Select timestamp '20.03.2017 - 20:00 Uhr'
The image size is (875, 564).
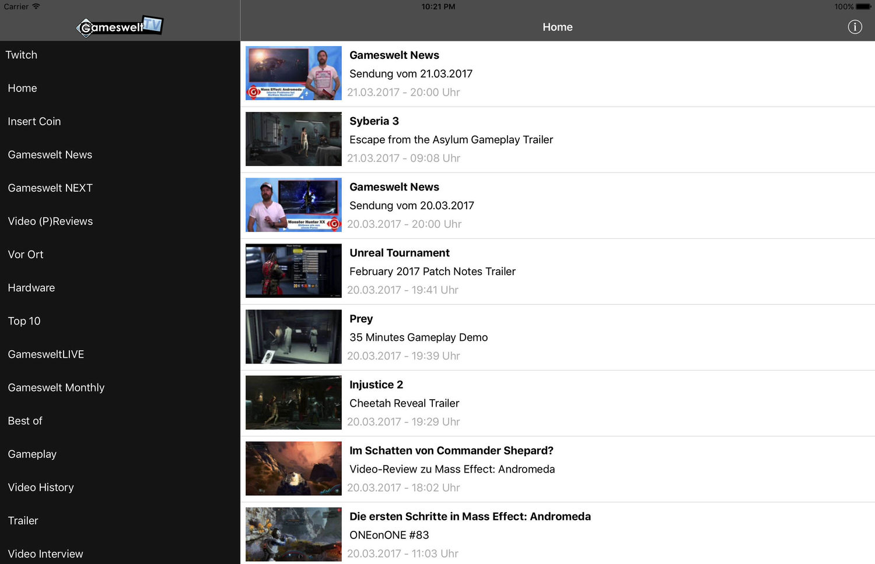click(x=404, y=224)
